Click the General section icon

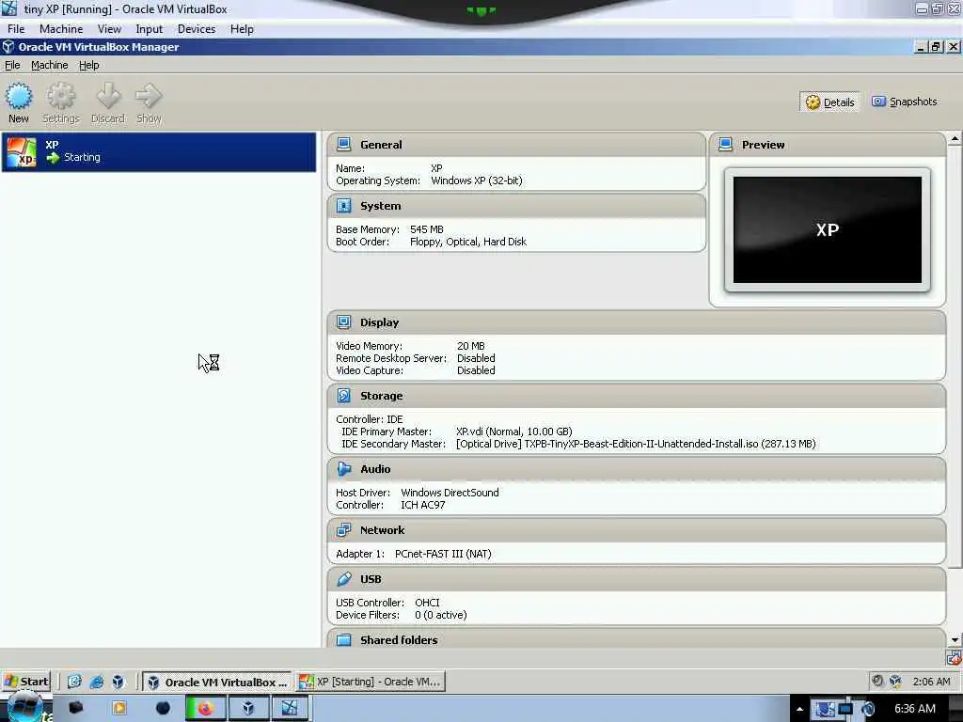coord(344,144)
